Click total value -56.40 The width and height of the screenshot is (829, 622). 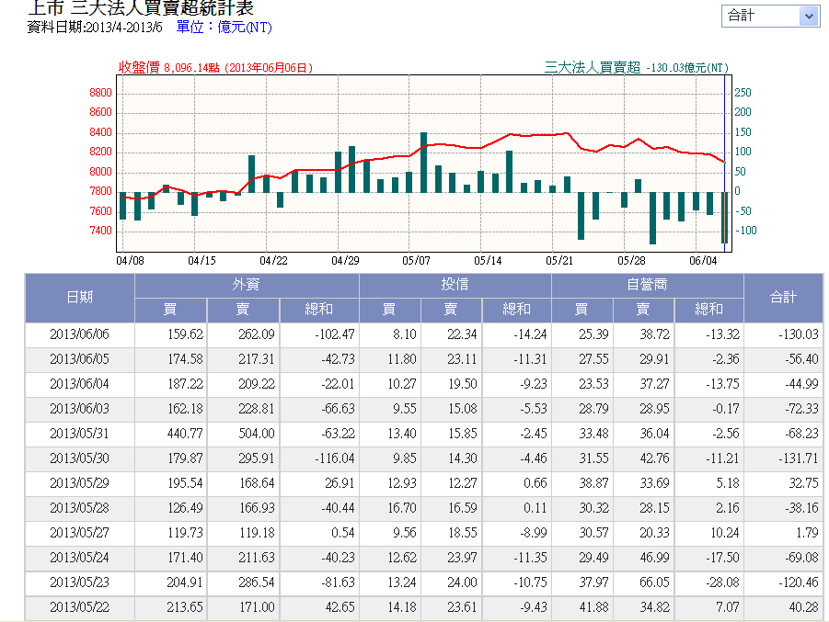click(x=801, y=359)
